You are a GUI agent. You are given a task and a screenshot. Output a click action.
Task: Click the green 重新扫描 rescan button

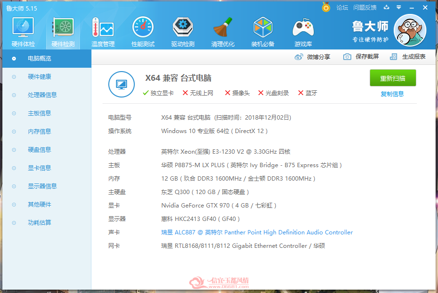(393, 78)
